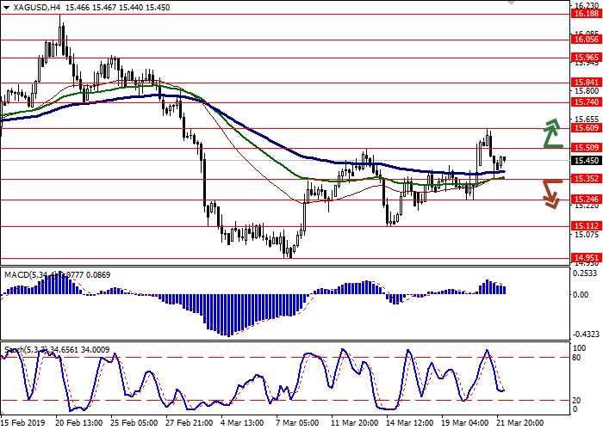Select the 15.740 price level label
Image resolution: width=603 pixels, height=430 pixels.
click(x=586, y=102)
